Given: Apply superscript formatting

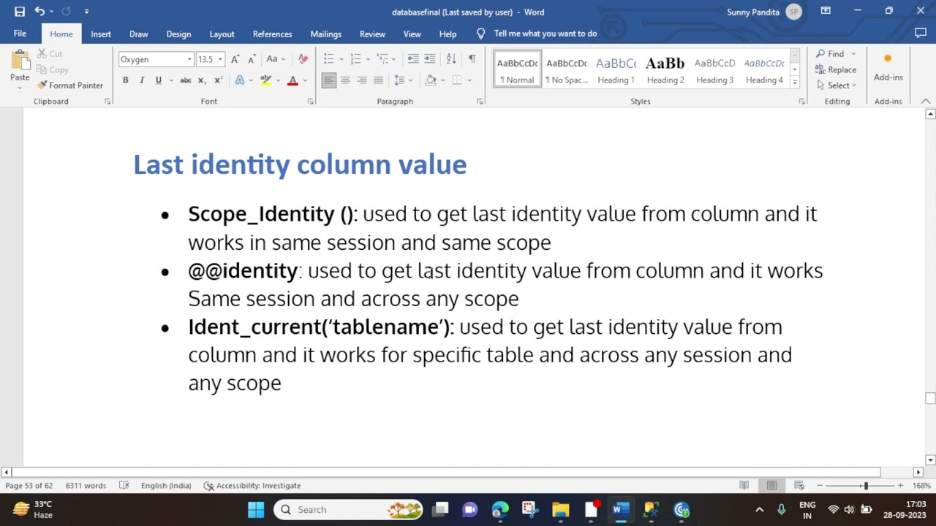Looking at the screenshot, I should [218, 80].
